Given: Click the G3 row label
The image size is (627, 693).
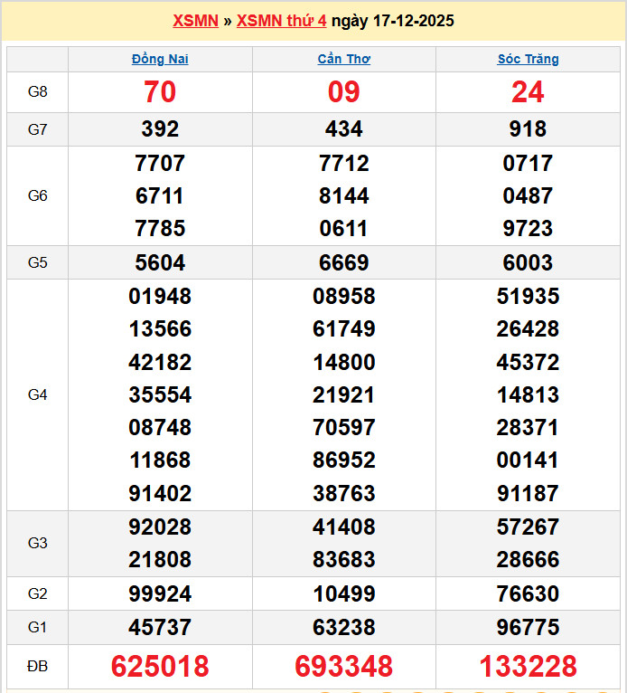Looking at the screenshot, I should (x=37, y=543).
